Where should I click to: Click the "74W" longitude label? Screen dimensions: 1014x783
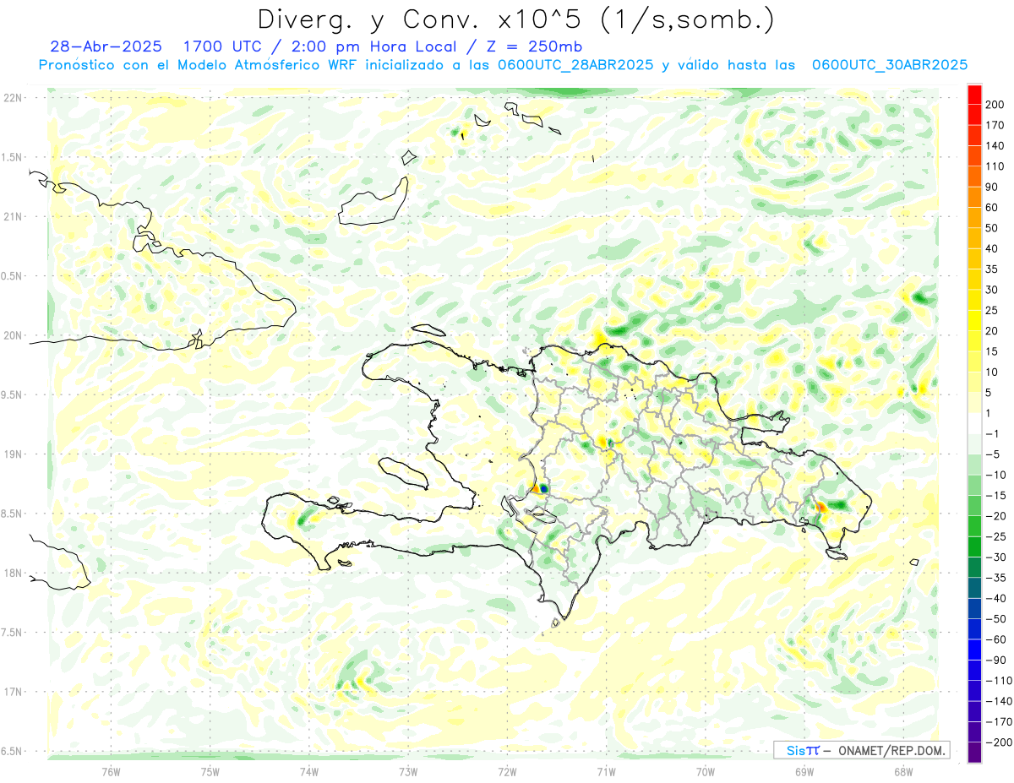pos(309,771)
